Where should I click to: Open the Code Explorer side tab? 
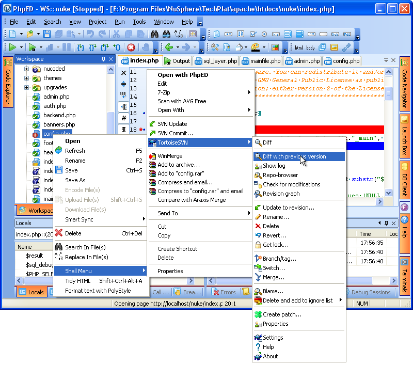point(8,82)
